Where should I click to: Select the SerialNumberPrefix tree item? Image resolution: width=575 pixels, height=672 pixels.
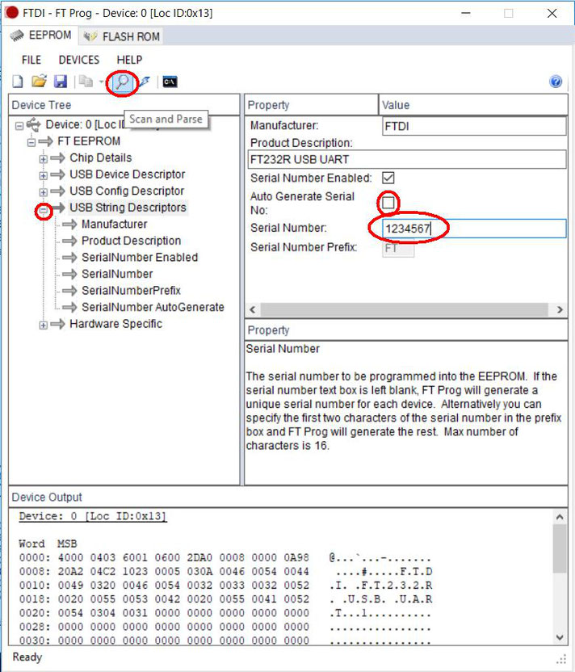click(131, 291)
